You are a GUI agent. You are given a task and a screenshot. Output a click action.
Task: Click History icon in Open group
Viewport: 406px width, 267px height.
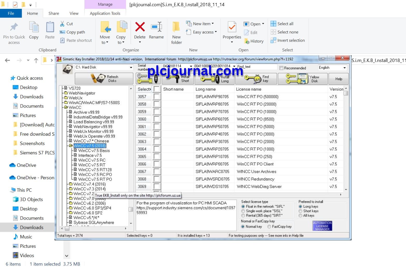[254, 41]
